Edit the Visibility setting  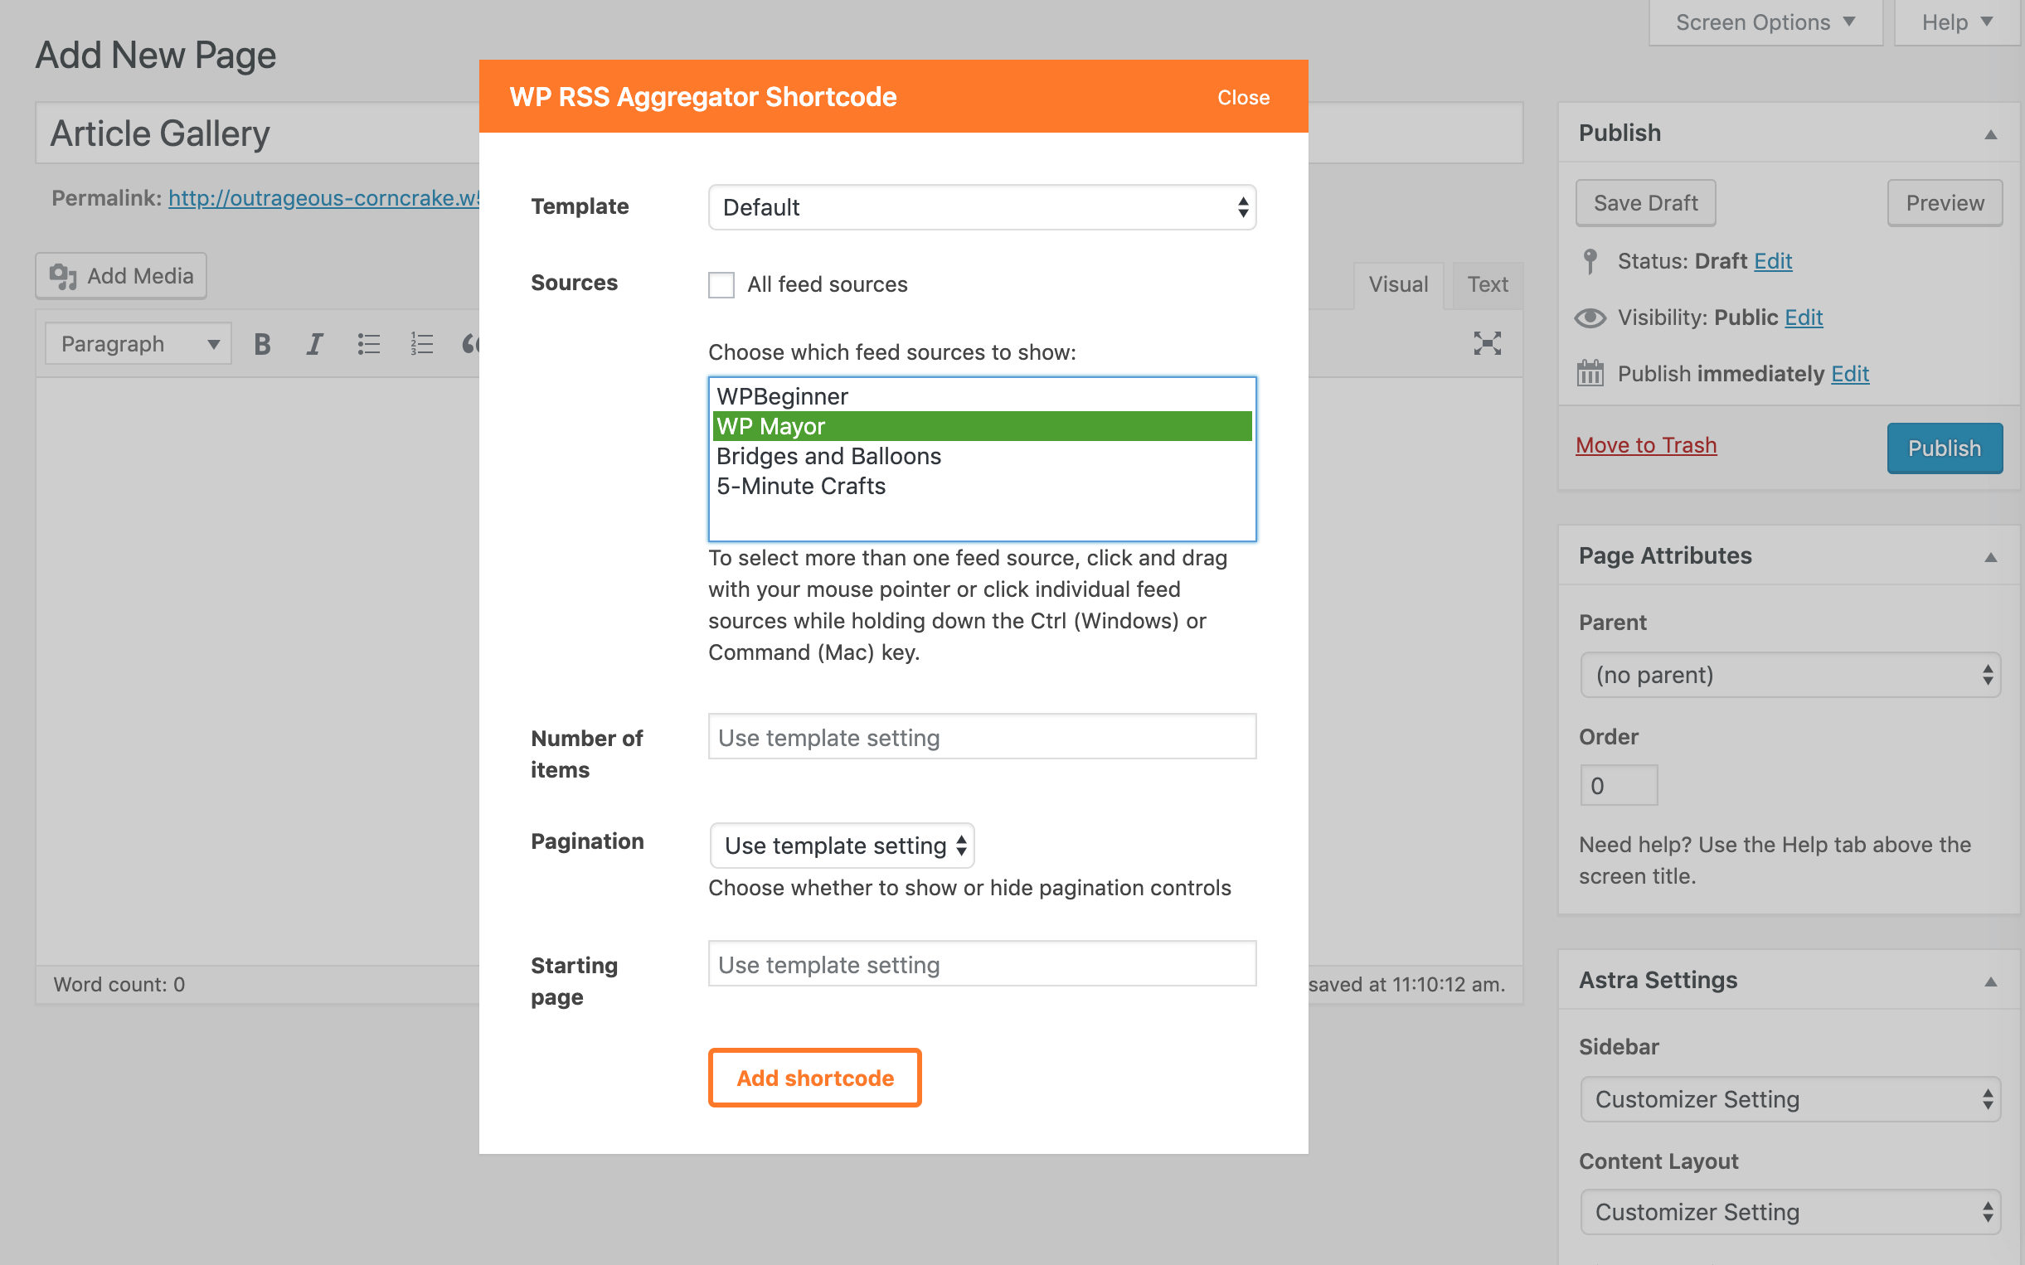click(1804, 317)
